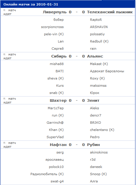Select Шахтер team name
Viewport: 136px width, 185px height.
[58, 101]
